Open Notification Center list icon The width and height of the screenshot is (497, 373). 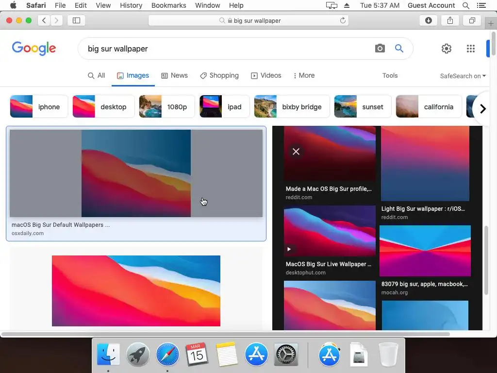click(x=481, y=5)
